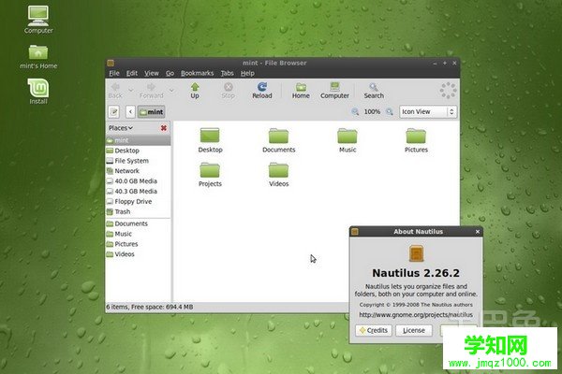Open Computer from the toolbar
Screen dimensions: 562x374
coord(334,91)
